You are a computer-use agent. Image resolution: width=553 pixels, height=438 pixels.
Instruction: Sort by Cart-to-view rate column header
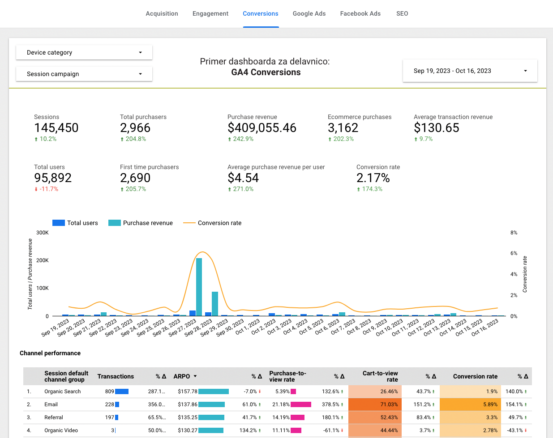[x=380, y=376]
